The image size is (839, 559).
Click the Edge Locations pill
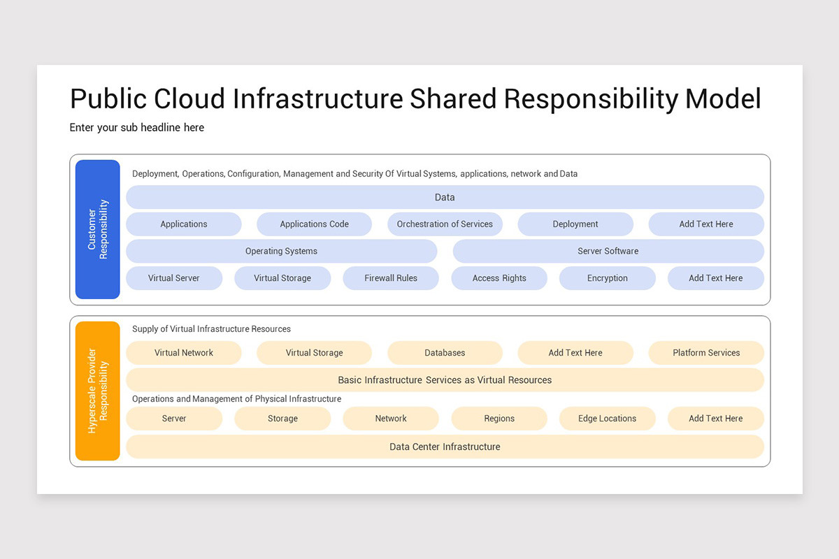point(608,418)
